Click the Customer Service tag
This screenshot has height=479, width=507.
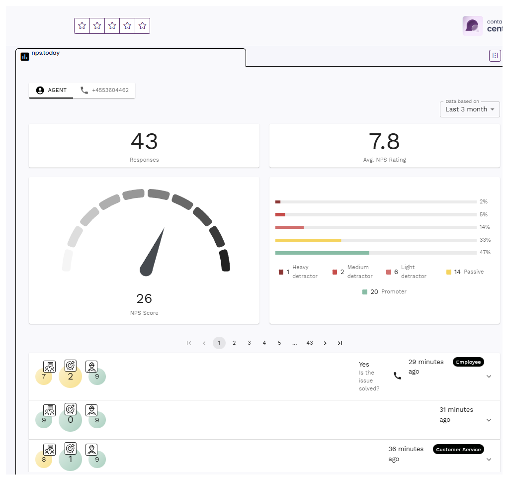click(x=458, y=450)
